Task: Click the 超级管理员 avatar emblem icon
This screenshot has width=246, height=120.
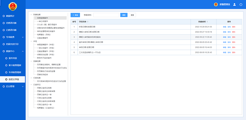Action: (x=216, y=5)
